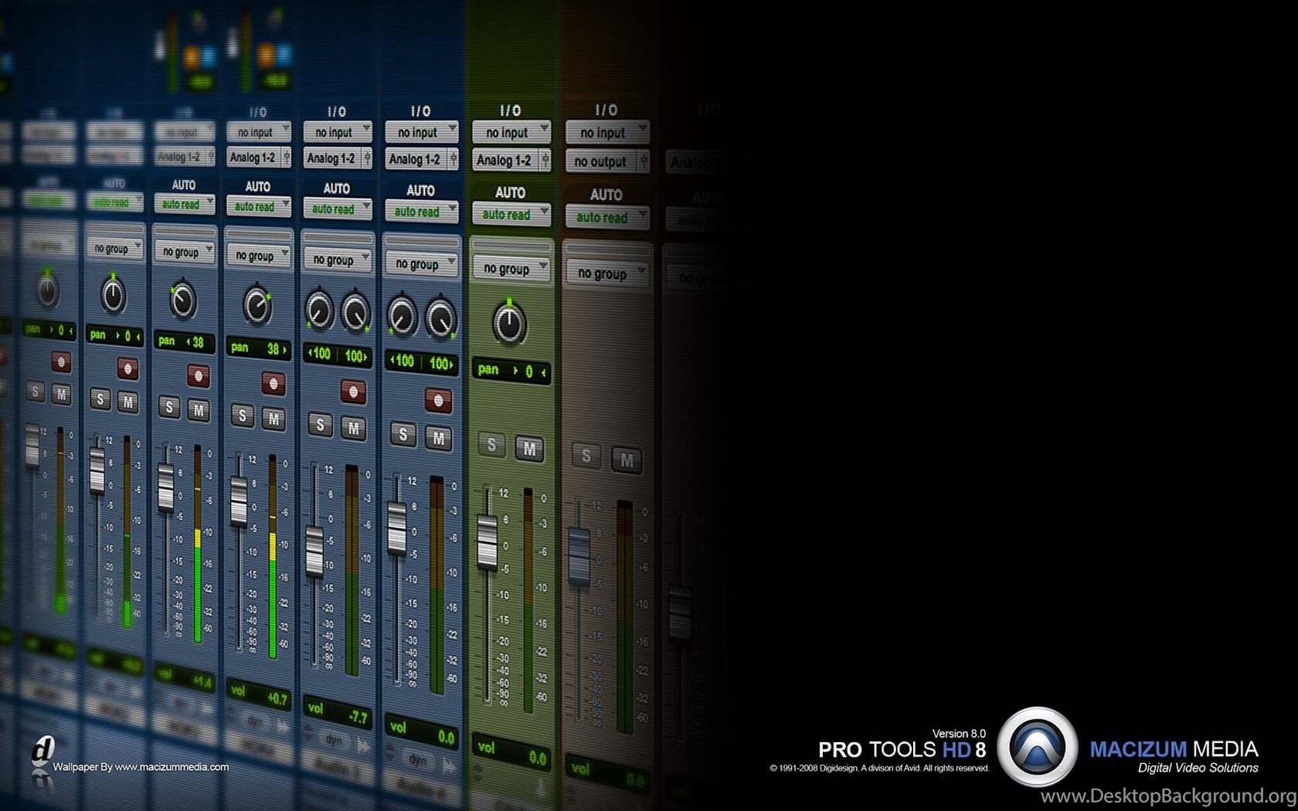This screenshot has height=811, width=1298.
Task: Mute the green channel
Action: coord(529,449)
